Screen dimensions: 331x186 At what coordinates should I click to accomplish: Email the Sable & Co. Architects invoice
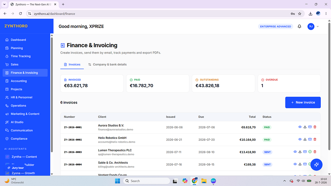(x=305, y=164)
